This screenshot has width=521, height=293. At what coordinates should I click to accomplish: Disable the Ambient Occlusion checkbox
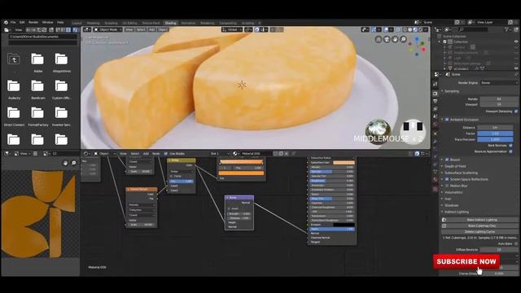click(447, 120)
